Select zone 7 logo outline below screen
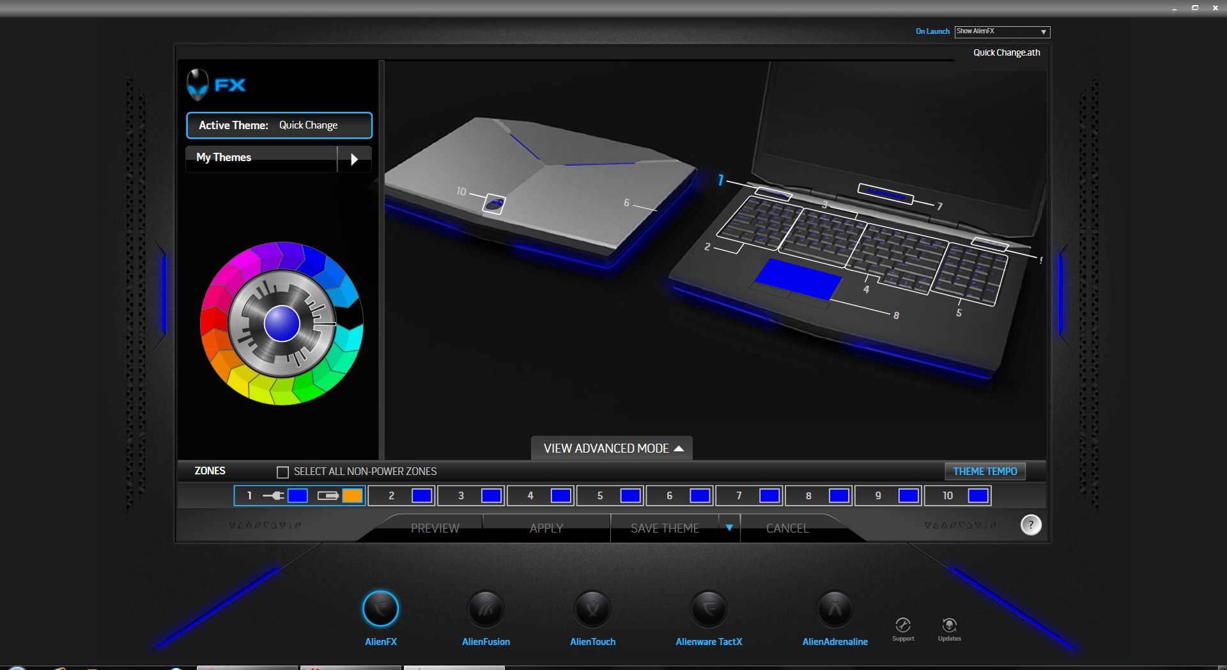Image resolution: width=1227 pixels, height=670 pixels. (885, 193)
